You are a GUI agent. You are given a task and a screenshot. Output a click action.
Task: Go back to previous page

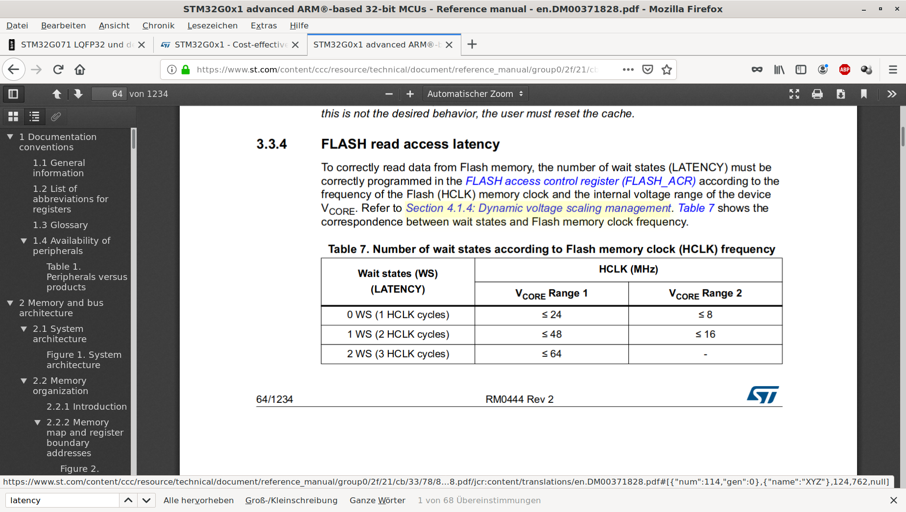[x=14, y=70]
